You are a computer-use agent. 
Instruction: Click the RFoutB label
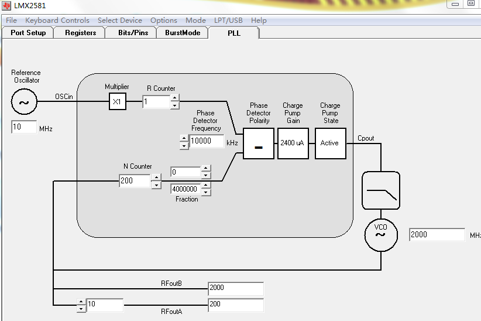pos(171,283)
